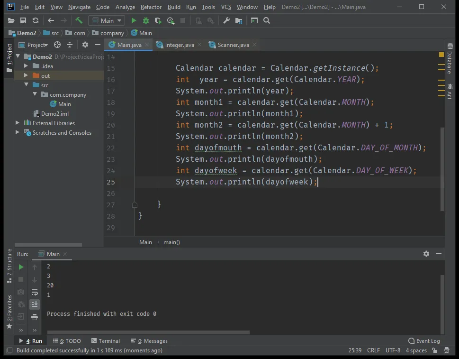Build project with the hammer icon
459x359 pixels.
pyautogui.click(x=79, y=20)
